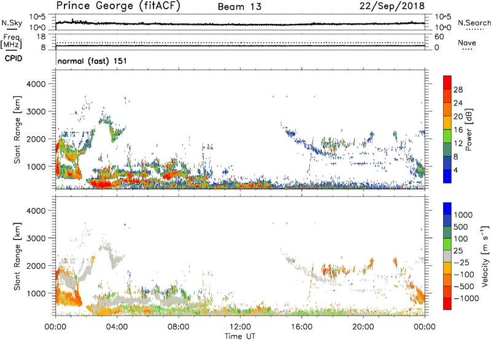The height and width of the screenshot is (340, 491).
Task: Click the red bottom segment of the velocity colorbar
Action: (x=447, y=304)
